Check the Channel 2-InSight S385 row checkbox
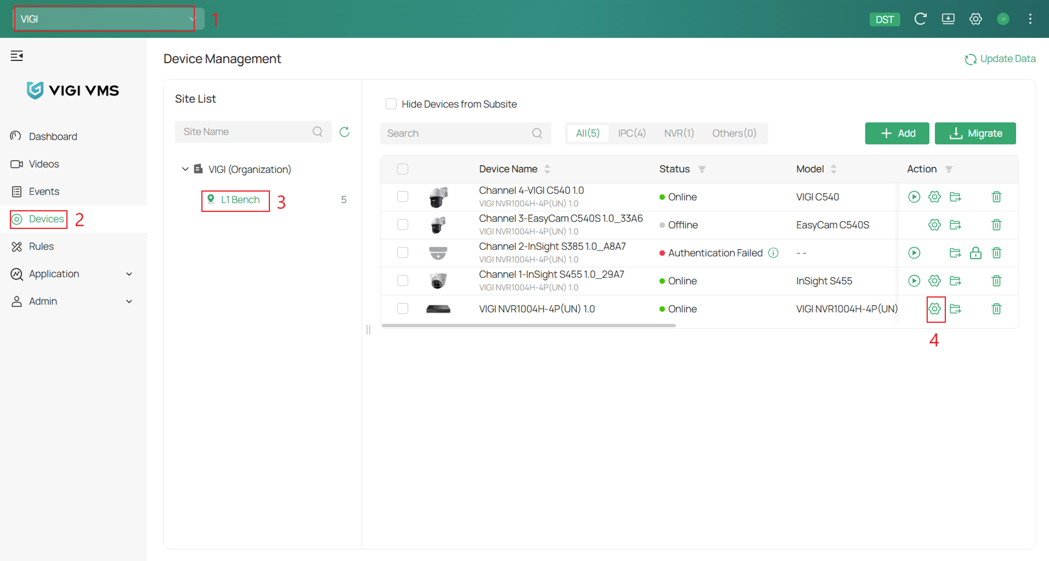 (403, 253)
